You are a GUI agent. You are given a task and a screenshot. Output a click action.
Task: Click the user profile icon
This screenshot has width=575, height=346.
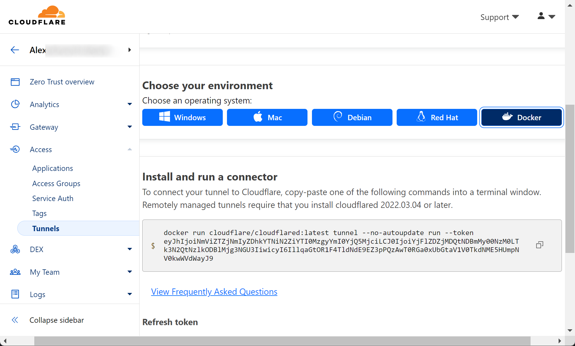pos(541,16)
